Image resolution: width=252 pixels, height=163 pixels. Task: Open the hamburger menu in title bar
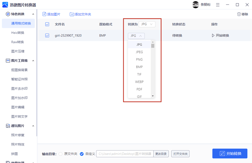click(218, 5)
